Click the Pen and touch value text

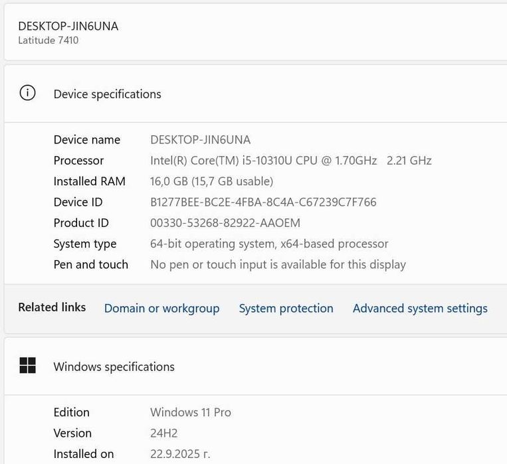pyautogui.click(x=278, y=264)
